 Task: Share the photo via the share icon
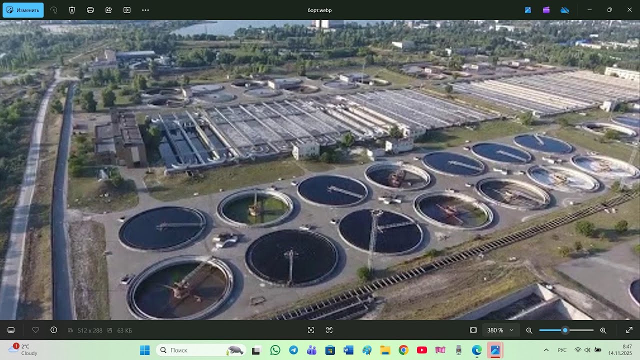click(x=108, y=10)
